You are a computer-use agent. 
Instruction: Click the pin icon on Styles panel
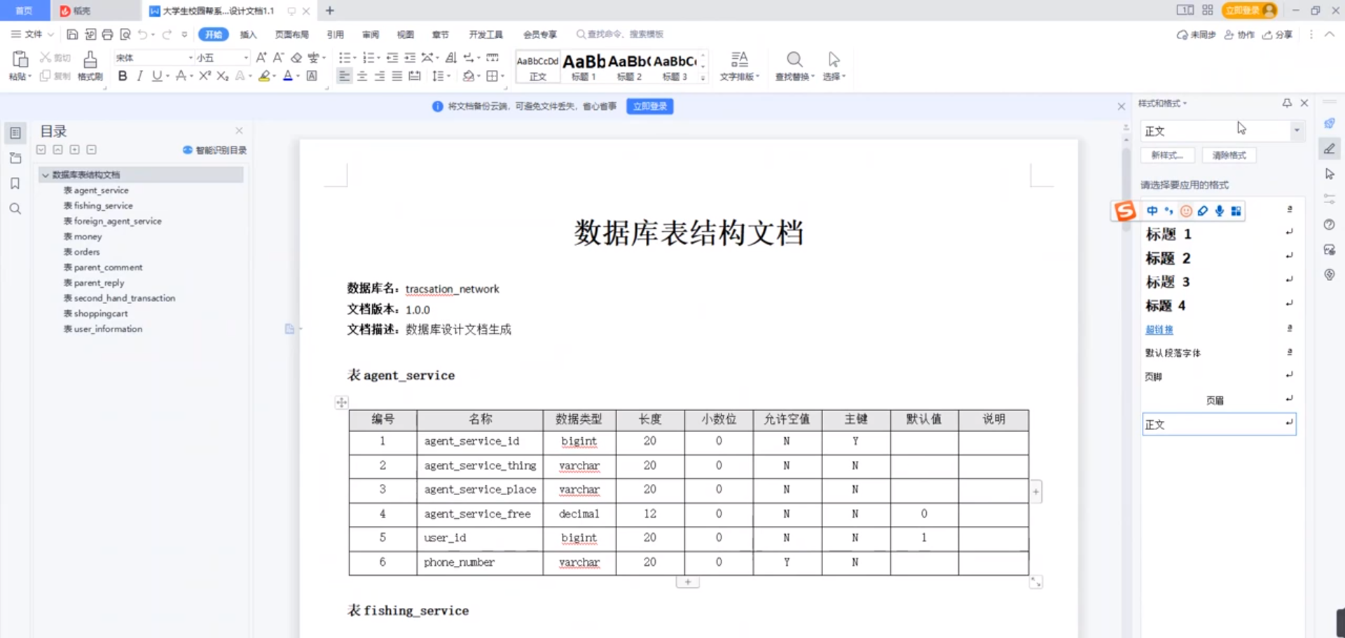click(1287, 103)
